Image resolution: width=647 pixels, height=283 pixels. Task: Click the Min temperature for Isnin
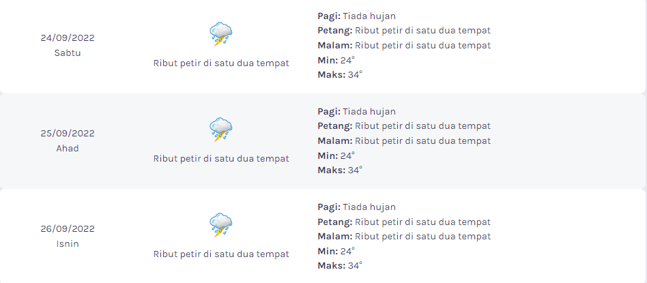(x=336, y=251)
